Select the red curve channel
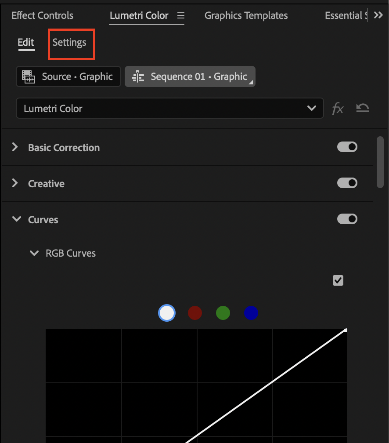The width and height of the screenshot is (389, 443). tap(195, 313)
